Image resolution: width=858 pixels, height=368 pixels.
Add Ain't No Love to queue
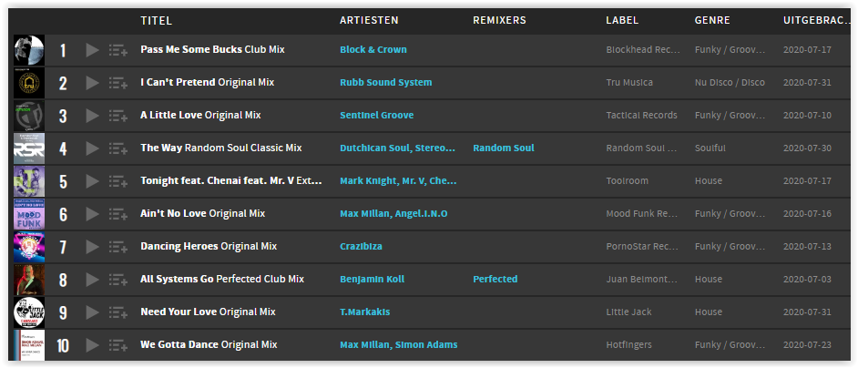pos(117,215)
